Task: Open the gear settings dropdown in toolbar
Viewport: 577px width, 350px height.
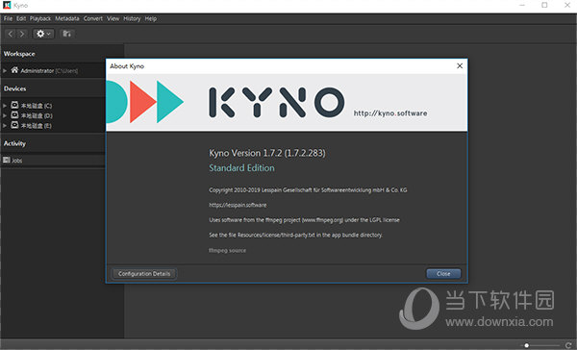Action: point(43,34)
